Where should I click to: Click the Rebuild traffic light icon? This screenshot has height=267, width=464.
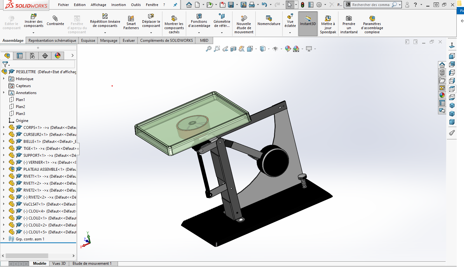(x=303, y=5)
